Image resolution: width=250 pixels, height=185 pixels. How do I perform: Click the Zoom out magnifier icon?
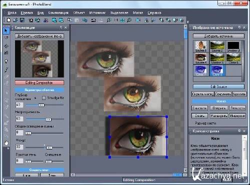tap(129, 20)
